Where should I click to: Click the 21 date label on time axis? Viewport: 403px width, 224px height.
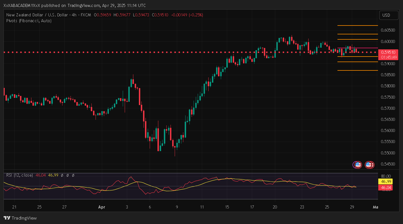pos(14,207)
